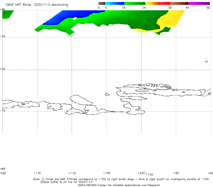This screenshot has height=187, width=213.
Task: Click the -110 longitude axis label
Action: [72, 173]
